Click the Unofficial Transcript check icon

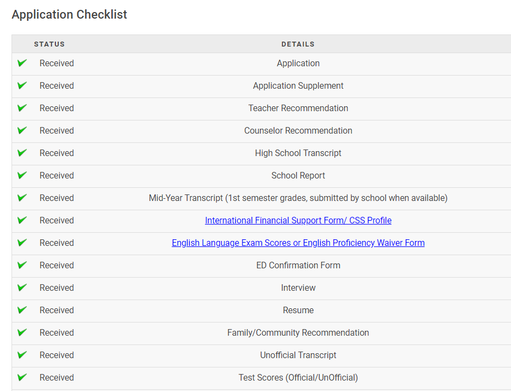(22, 355)
